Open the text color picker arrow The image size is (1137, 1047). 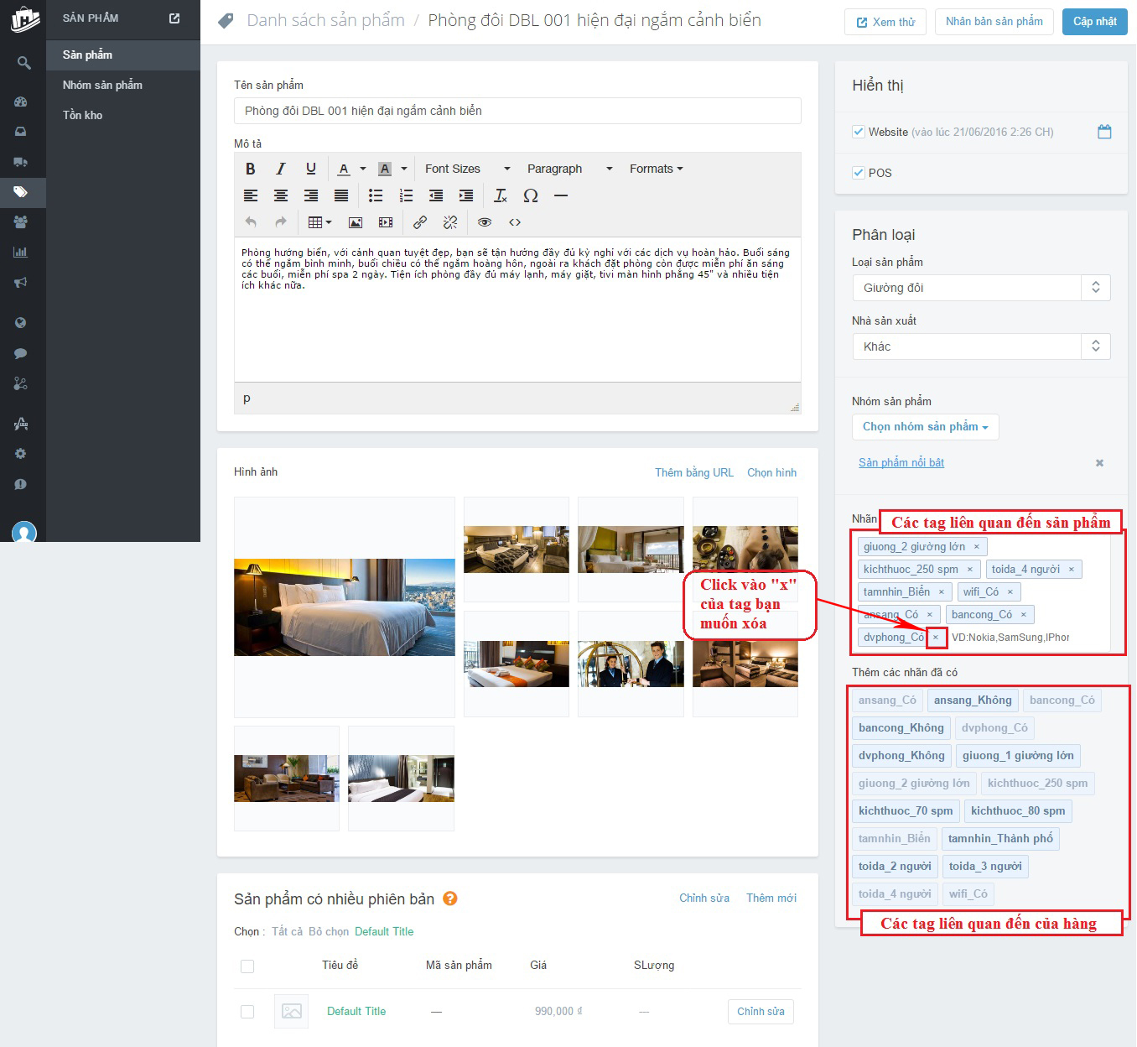click(363, 169)
